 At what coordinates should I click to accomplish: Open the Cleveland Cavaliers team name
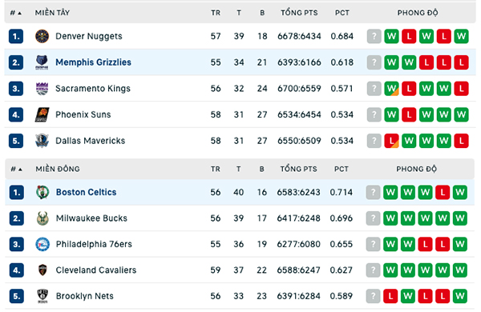tap(96, 270)
